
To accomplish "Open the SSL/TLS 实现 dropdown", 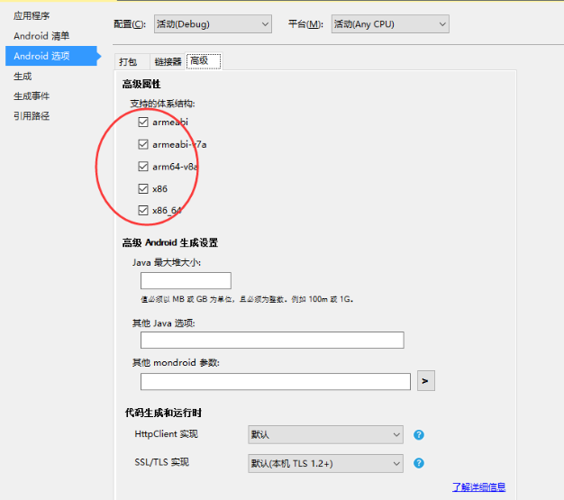I will point(325,463).
